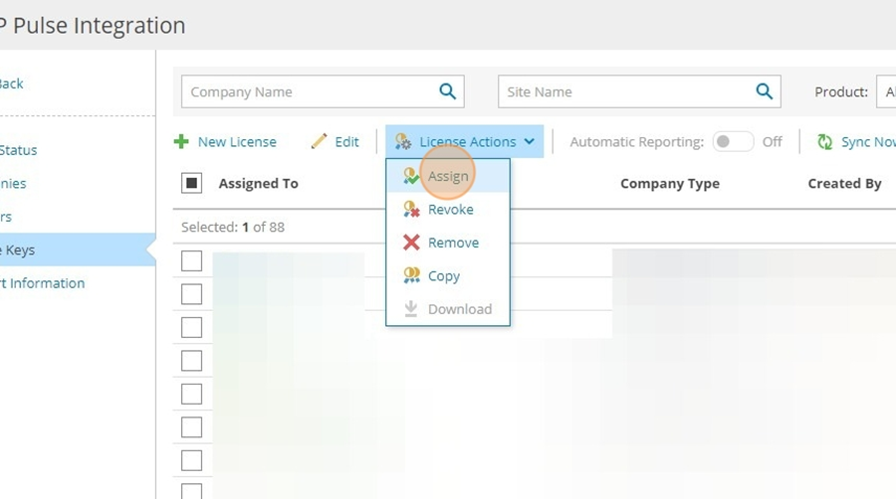Click the 'Selected: 1 of 88' text
This screenshot has width=896, height=499.
pos(233,227)
